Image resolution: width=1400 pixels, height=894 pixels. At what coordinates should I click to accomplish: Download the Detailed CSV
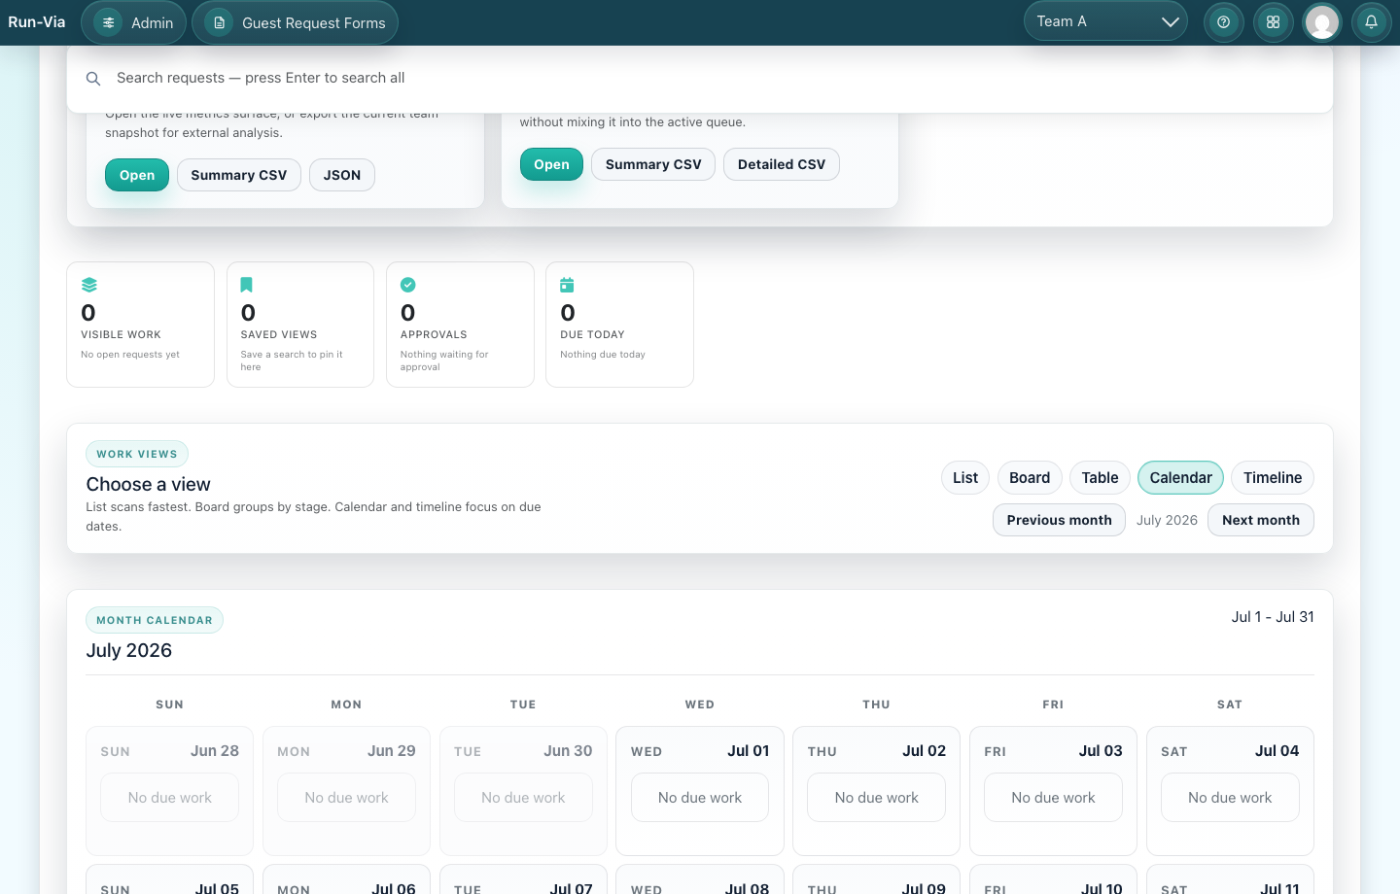click(x=782, y=164)
